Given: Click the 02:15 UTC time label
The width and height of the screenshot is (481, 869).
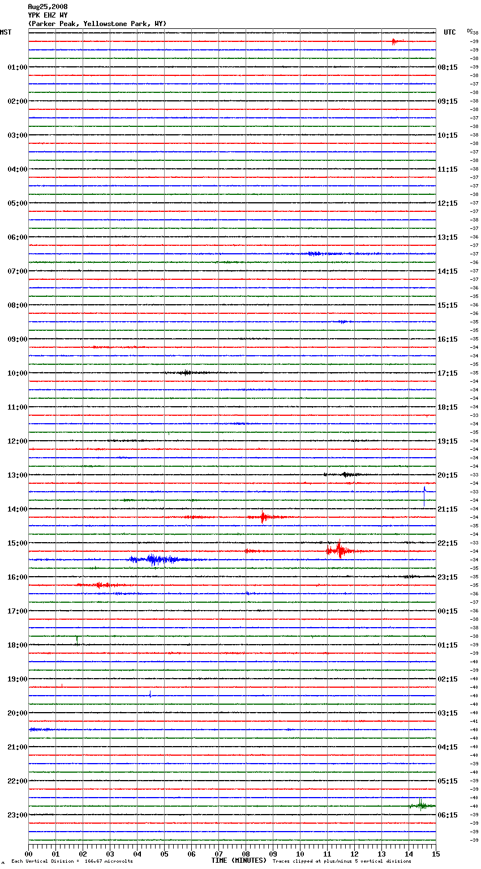Looking at the screenshot, I should (x=448, y=679).
